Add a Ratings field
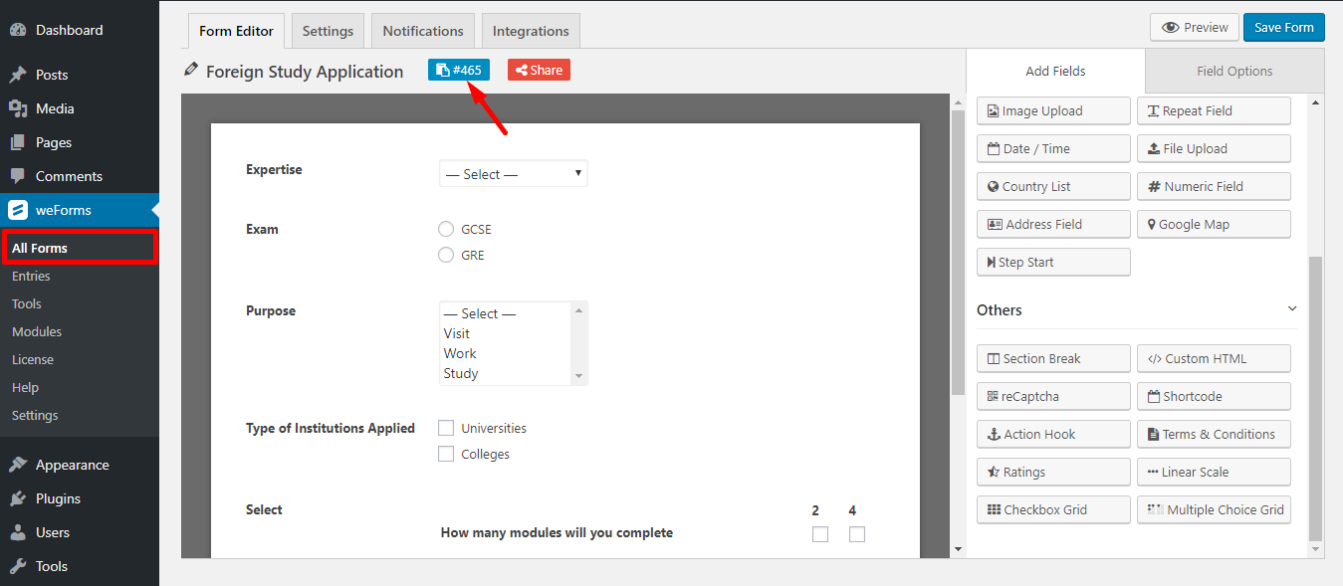Screen dimensions: 1343x586 (x=1052, y=472)
